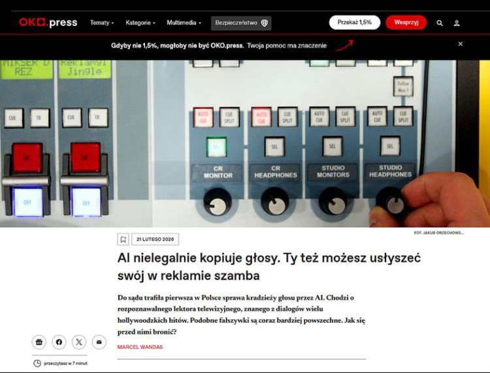
Task: Expand the Kategorie dropdown menu
Action: tap(140, 23)
